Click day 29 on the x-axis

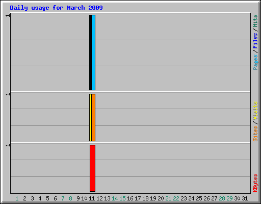[229, 198]
